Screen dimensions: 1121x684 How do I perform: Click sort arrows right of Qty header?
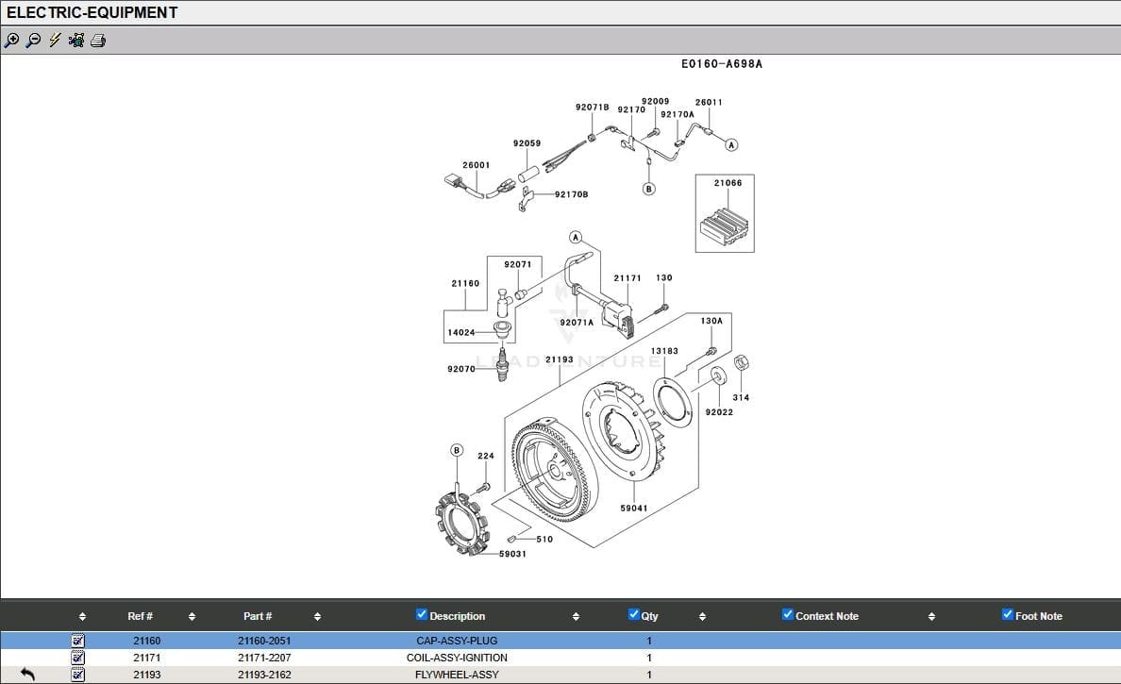coord(702,617)
